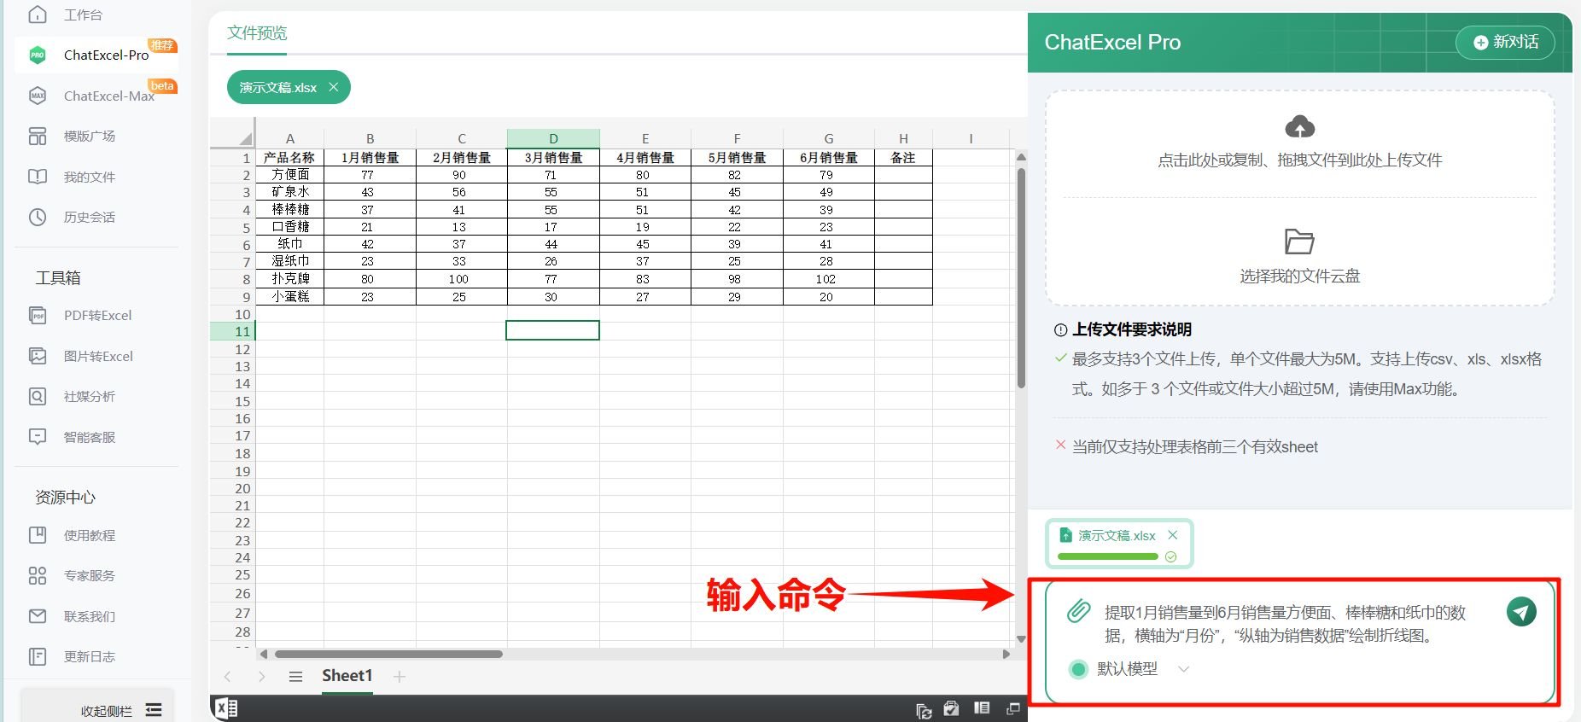The width and height of the screenshot is (1581, 722).
Task: Select the 默认模型 radio indicator
Action: [x=1078, y=669]
